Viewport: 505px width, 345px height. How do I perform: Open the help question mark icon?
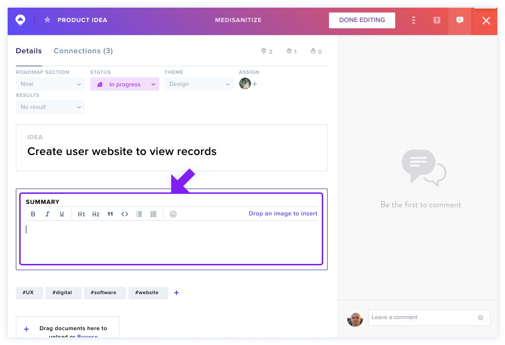click(x=437, y=20)
